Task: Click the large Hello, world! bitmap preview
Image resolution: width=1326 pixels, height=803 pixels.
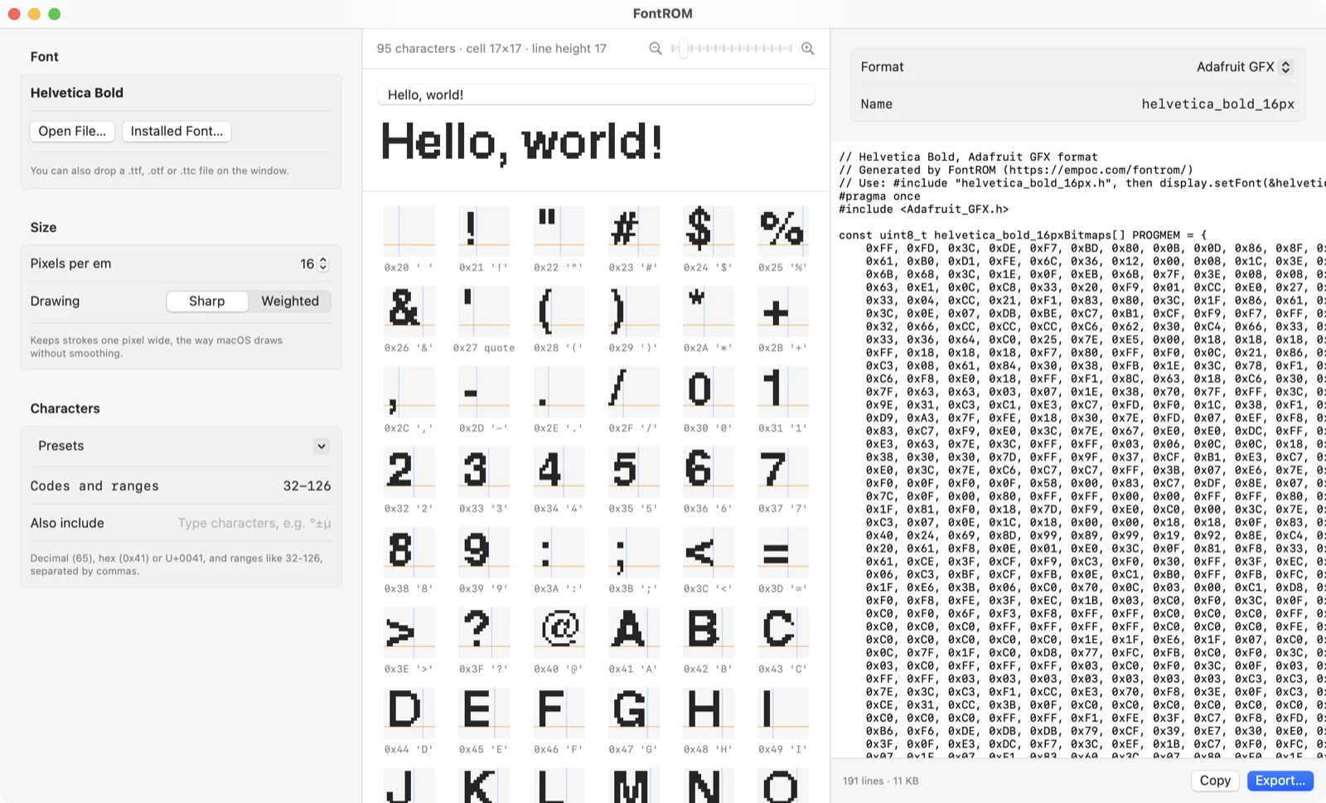Action: pyautogui.click(x=521, y=143)
